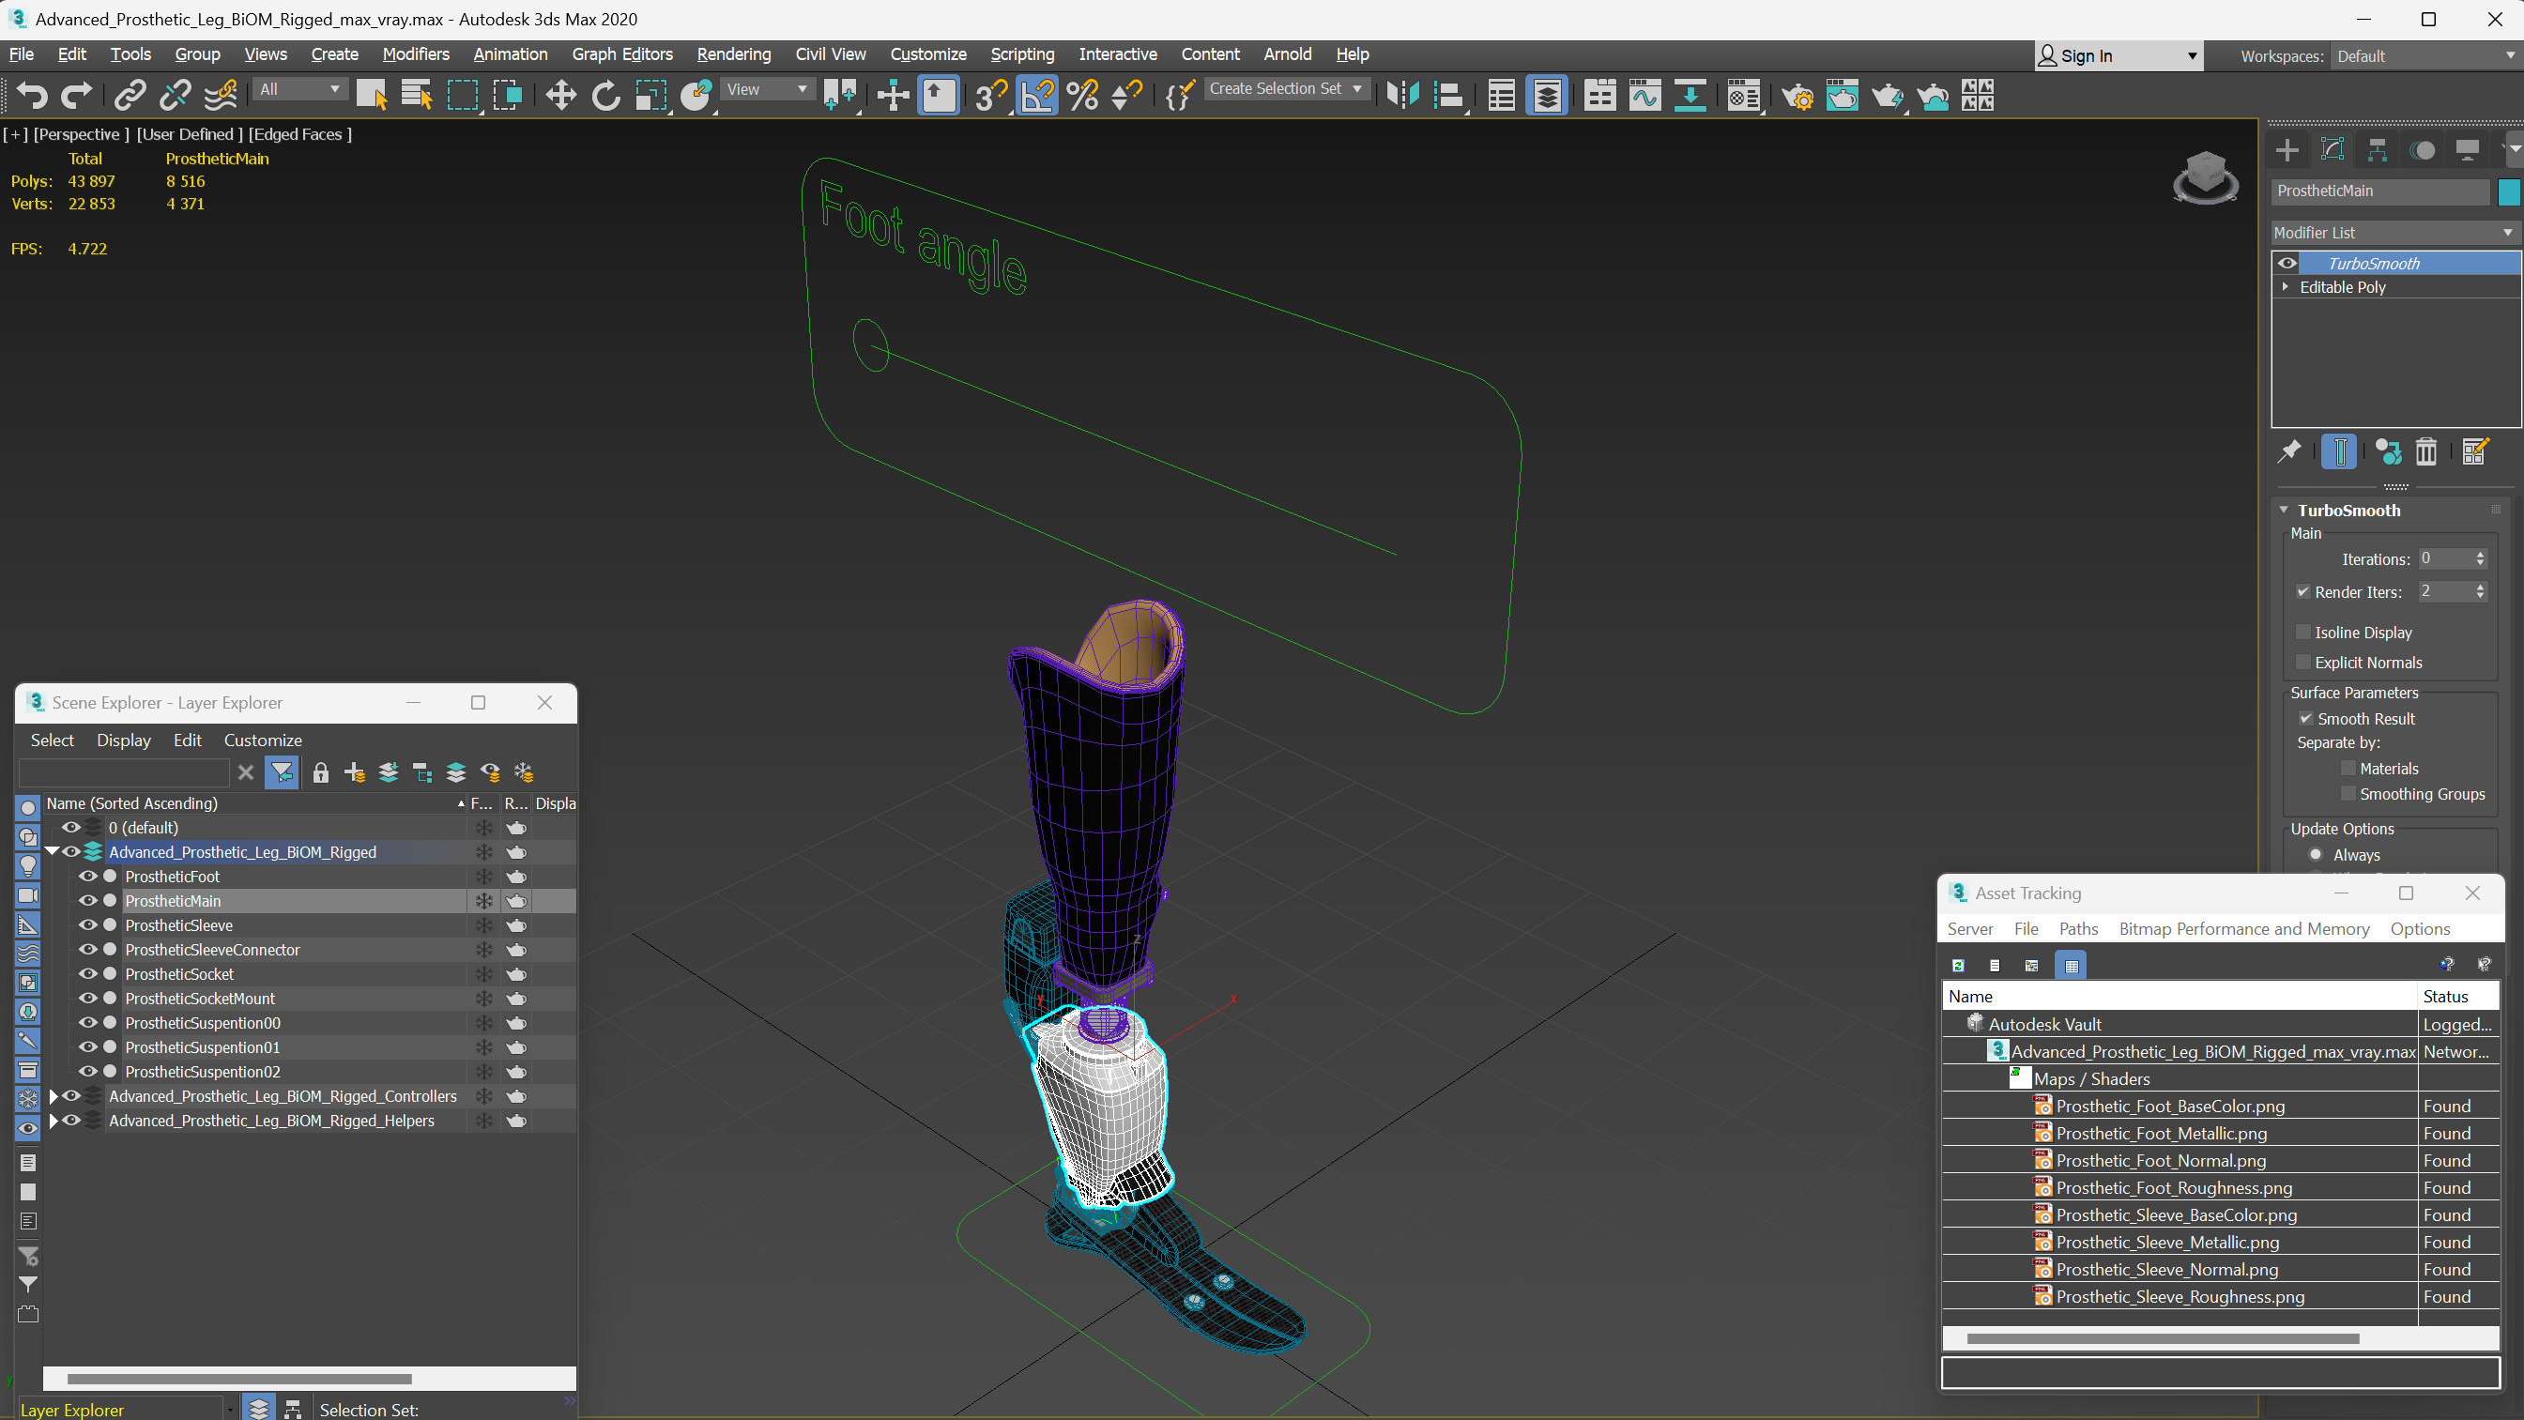The height and width of the screenshot is (1420, 2524).
Task: Toggle Angle Snap in main toolbar
Action: 1037,95
